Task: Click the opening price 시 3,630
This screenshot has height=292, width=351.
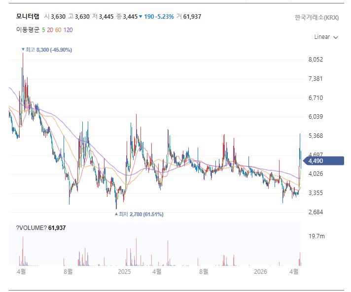Action: (x=55, y=17)
